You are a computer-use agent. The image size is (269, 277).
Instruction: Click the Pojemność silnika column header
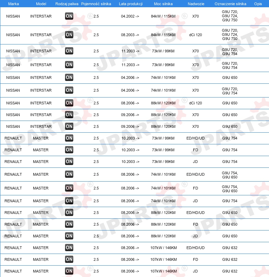(96, 4)
